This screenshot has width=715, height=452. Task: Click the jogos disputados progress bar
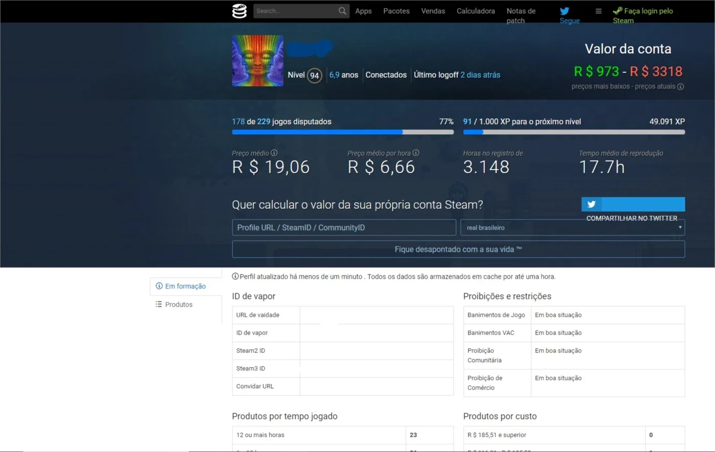(343, 132)
